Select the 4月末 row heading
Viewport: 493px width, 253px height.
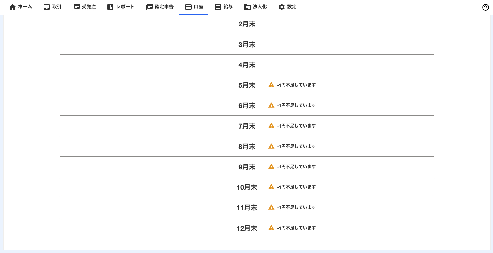(x=247, y=65)
